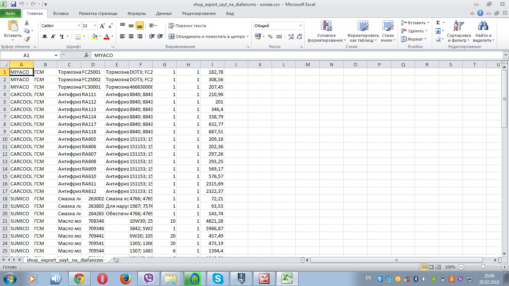Open Стили ячеек gallery
Viewport: 509px width, 286px height.
click(388, 32)
